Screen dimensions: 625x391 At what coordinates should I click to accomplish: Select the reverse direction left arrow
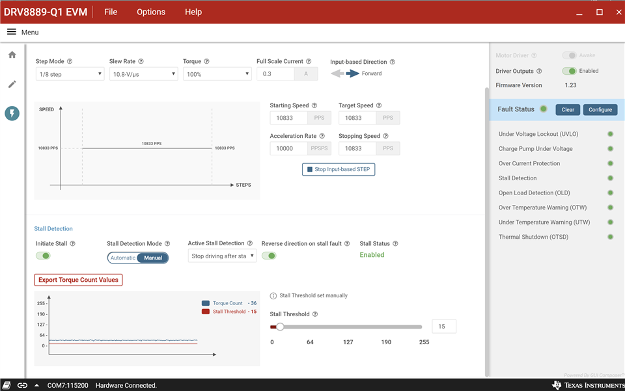(337, 74)
